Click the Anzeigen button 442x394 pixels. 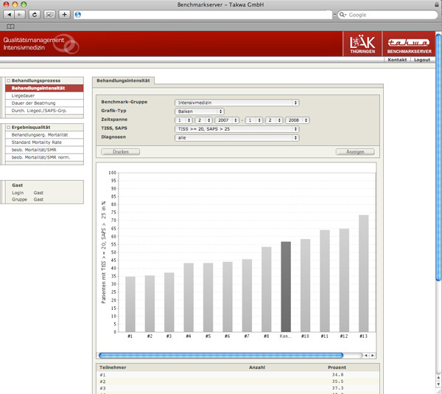(x=354, y=151)
